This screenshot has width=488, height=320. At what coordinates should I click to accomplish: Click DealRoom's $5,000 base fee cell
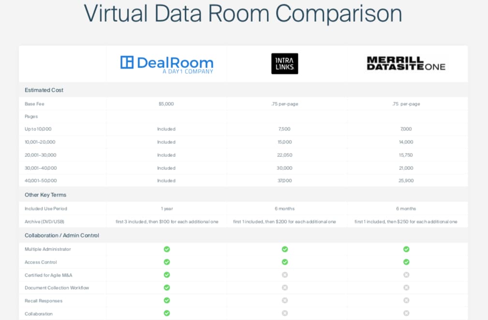pos(166,104)
